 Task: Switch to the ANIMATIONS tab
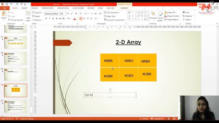63,8
